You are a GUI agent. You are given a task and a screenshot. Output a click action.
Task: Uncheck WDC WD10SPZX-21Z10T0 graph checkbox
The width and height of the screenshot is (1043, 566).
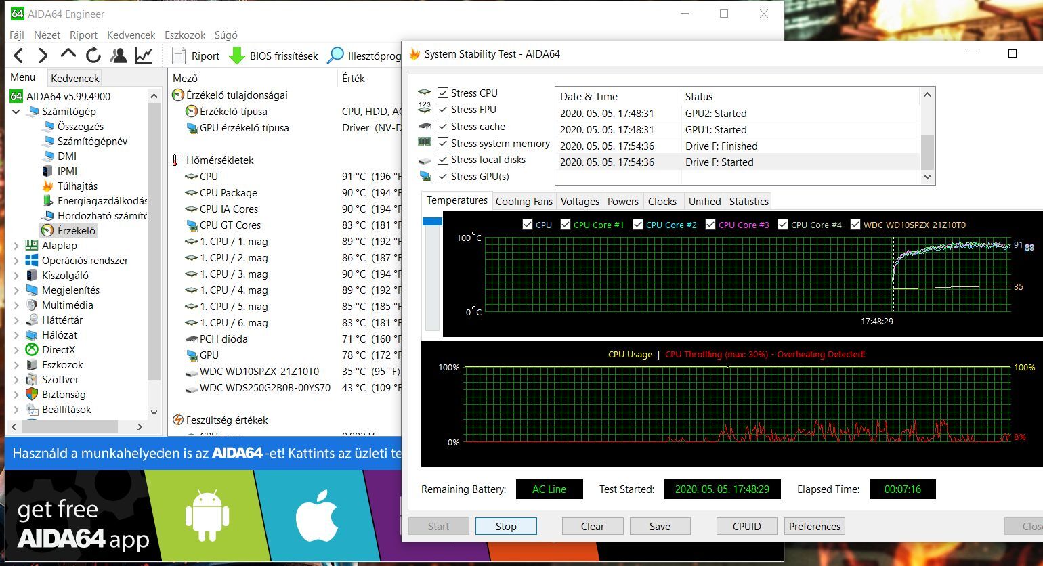855,224
